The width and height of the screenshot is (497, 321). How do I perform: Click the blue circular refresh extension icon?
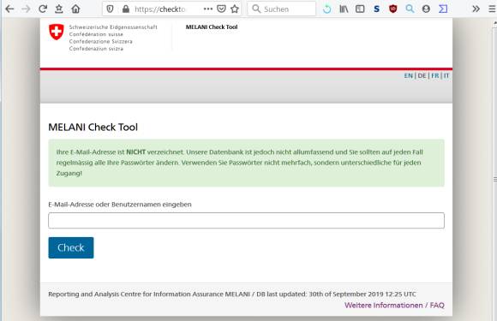(x=327, y=9)
